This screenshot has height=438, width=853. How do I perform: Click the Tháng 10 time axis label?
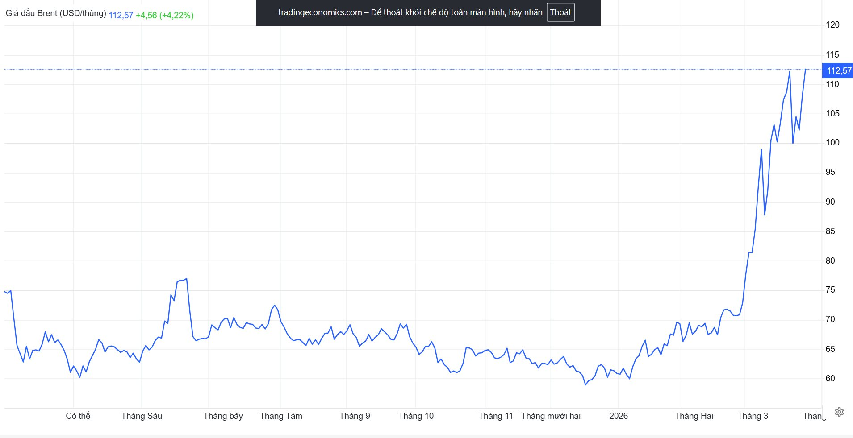pos(416,416)
